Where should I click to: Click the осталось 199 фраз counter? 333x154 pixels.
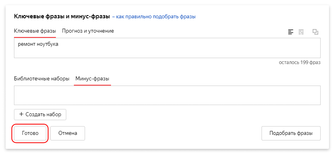pos(299,62)
